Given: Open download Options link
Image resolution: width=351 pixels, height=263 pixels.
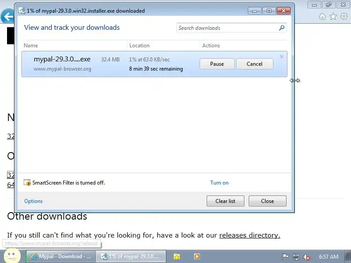Looking at the screenshot, I should point(33,201).
